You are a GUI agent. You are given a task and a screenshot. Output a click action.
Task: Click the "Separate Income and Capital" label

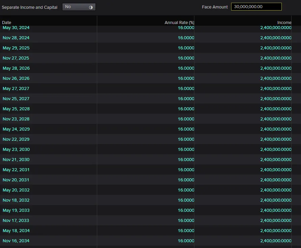coord(30,7)
